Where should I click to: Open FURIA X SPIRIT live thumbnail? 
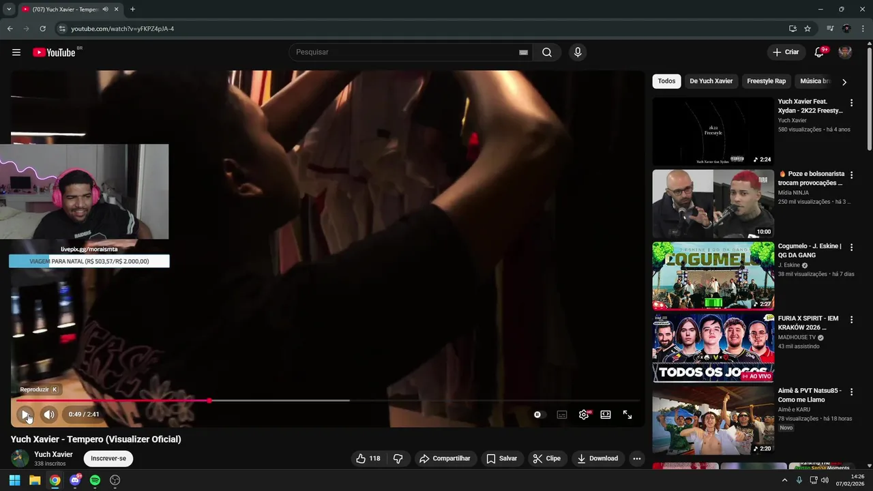[x=713, y=348]
